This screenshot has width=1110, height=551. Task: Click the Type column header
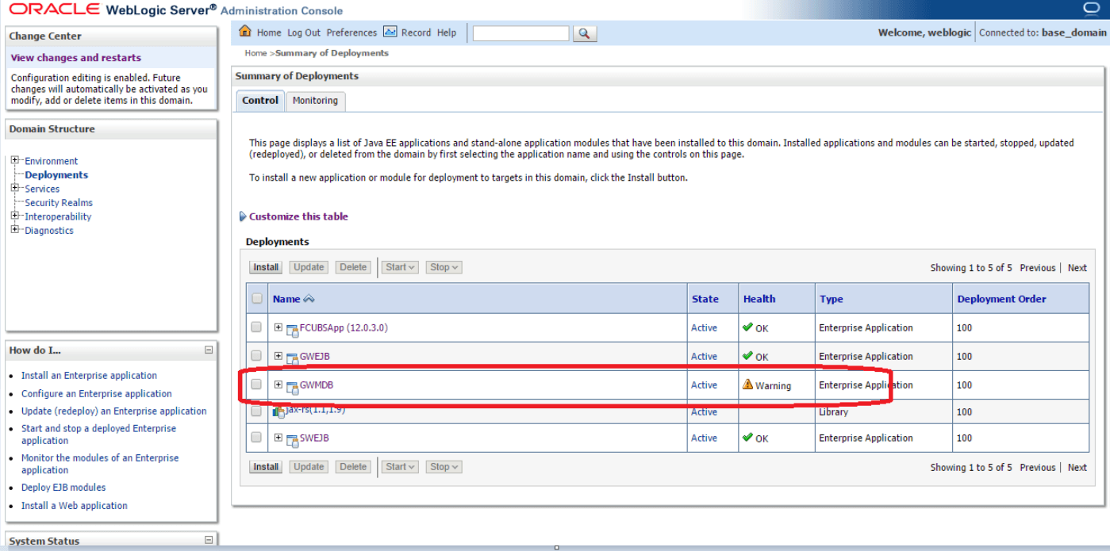tap(832, 299)
